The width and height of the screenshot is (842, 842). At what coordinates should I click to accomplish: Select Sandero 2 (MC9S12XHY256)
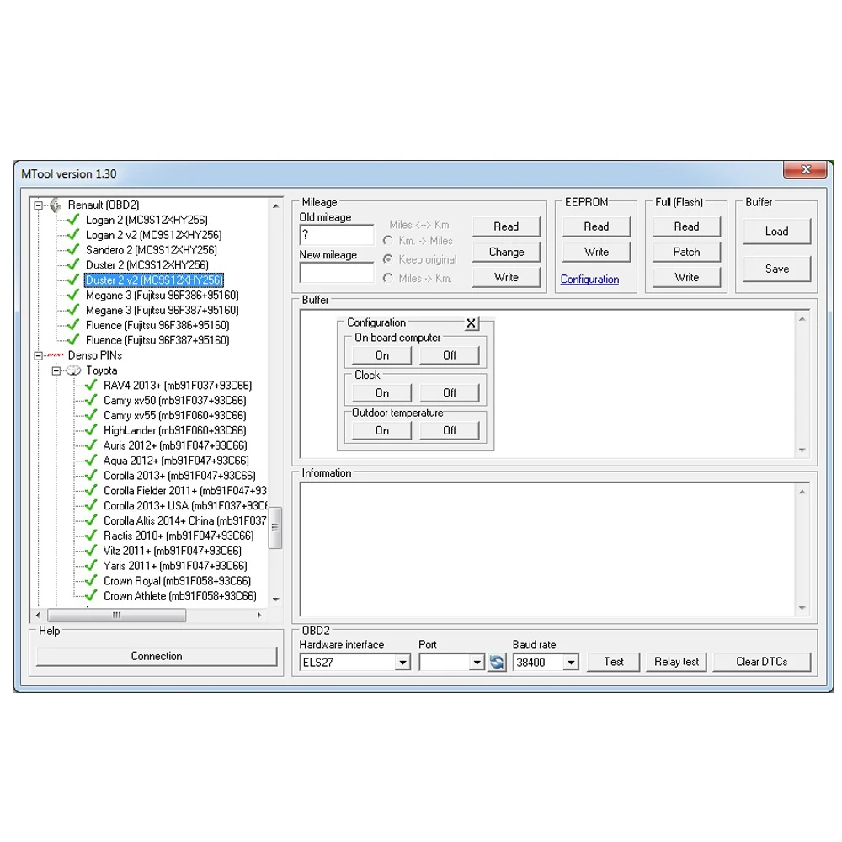click(152, 250)
